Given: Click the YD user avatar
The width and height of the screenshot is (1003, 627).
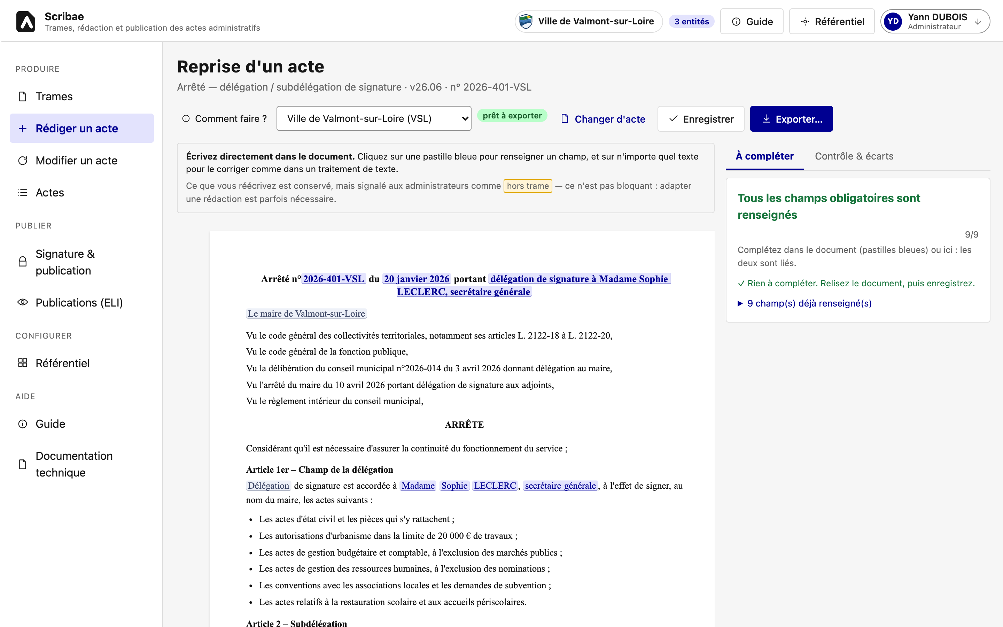Looking at the screenshot, I should pos(893,21).
